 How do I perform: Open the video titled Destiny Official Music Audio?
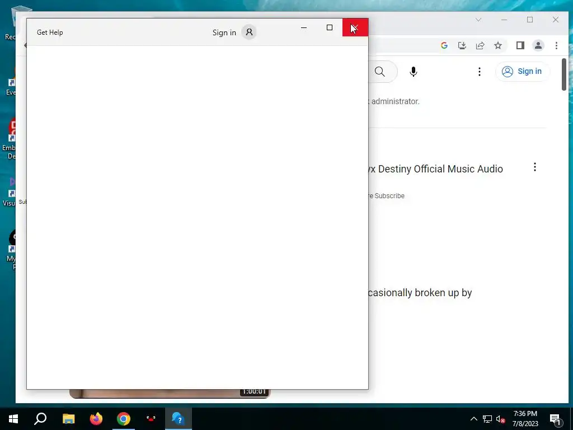(x=435, y=169)
